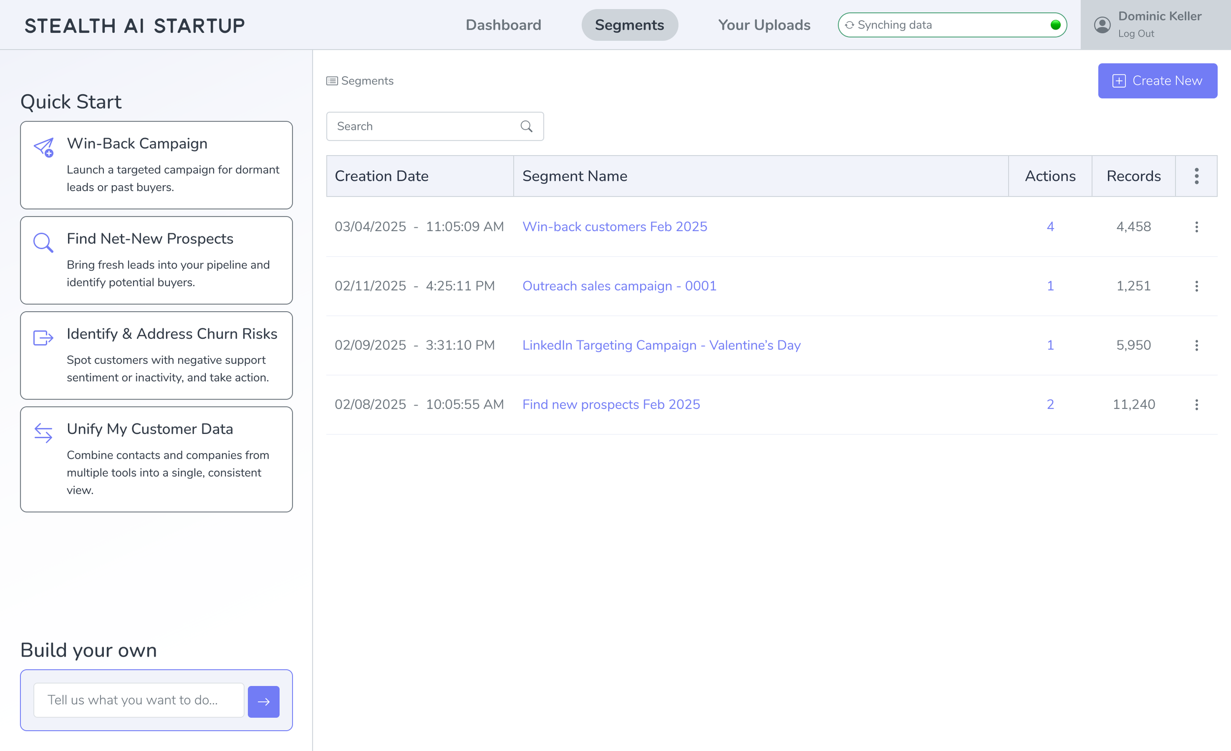Screen dimensions: 1231x751
Task: Click the sync refresh icon in status pill
Action: click(849, 25)
